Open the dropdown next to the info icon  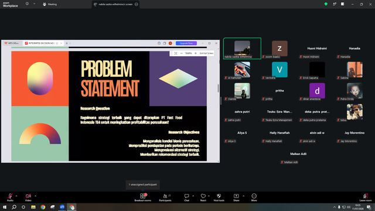pos(34,4)
